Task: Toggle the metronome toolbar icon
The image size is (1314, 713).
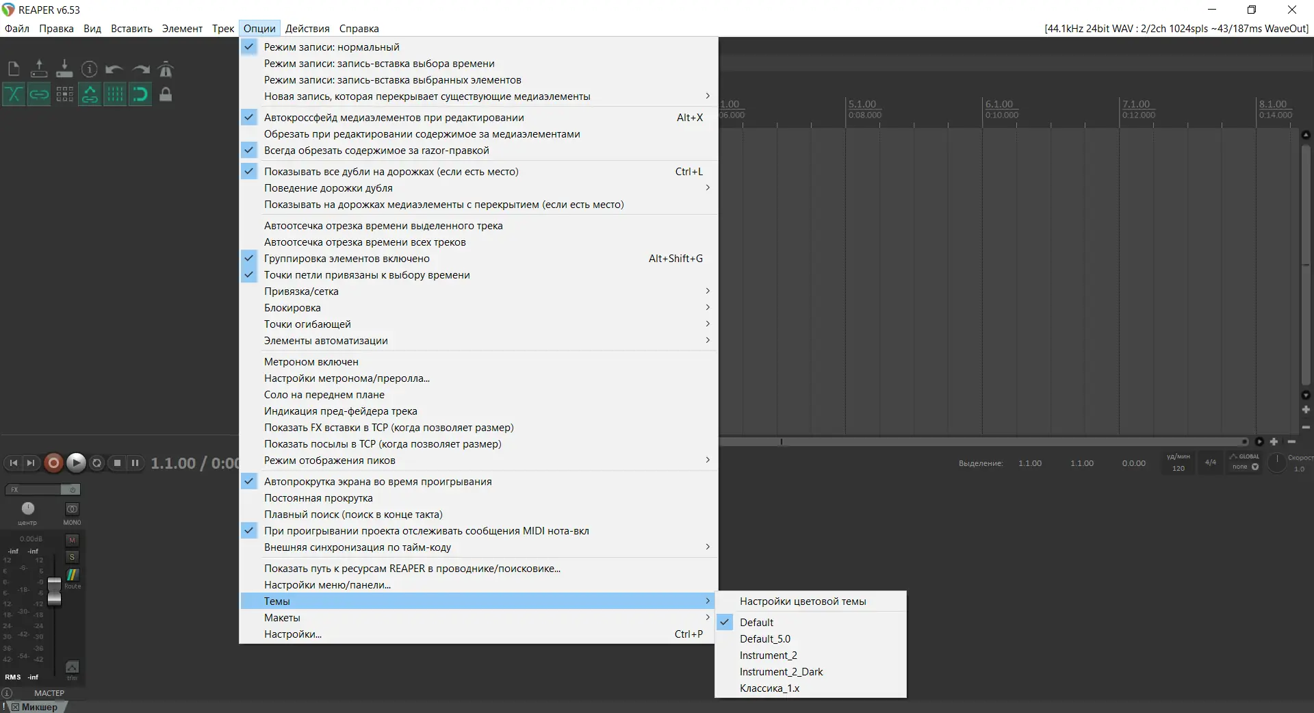Action: [x=166, y=68]
